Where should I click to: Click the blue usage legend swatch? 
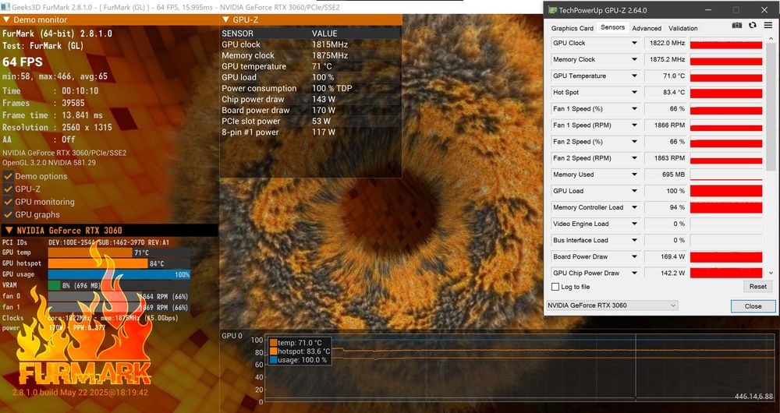273,359
